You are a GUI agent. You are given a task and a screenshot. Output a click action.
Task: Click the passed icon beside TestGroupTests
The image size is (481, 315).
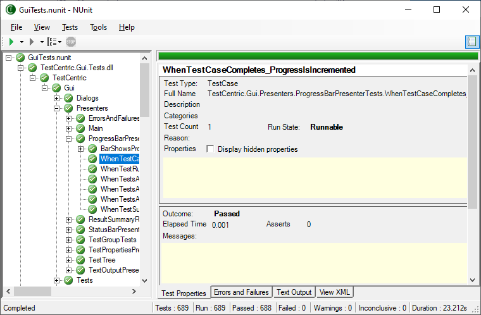pos(80,240)
